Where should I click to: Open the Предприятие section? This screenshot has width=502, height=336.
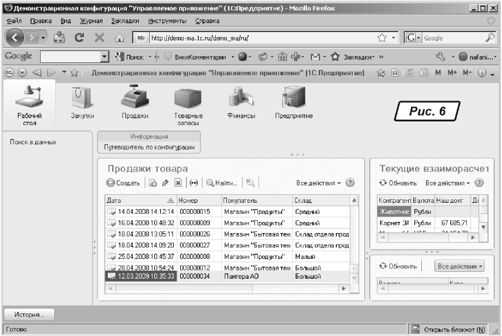click(294, 102)
